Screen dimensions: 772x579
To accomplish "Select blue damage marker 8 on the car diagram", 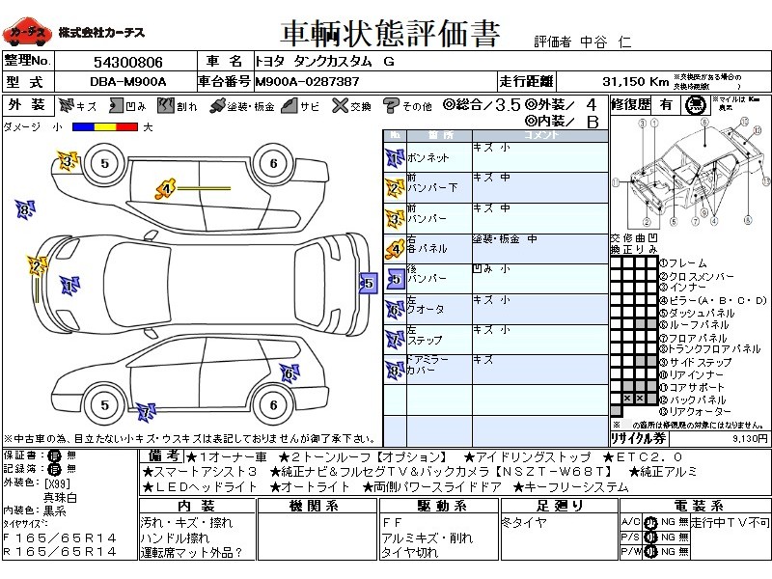I will click(25, 210).
